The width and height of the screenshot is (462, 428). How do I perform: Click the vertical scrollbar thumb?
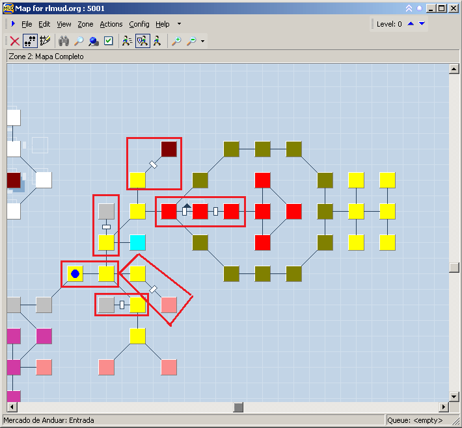pyautogui.click(x=454, y=268)
